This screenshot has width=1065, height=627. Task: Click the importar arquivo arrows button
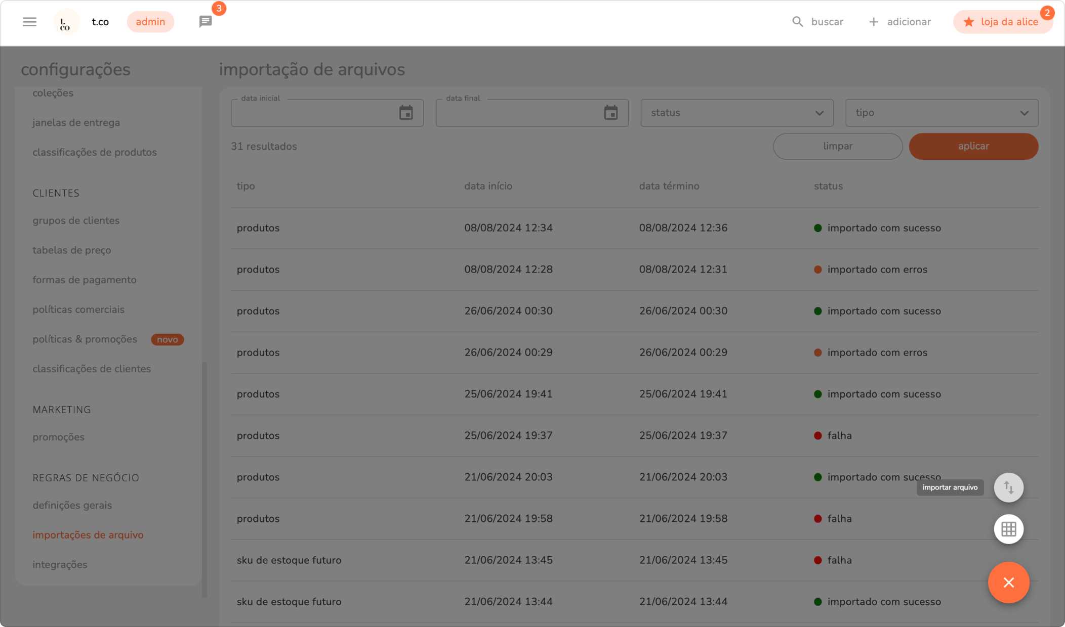point(1008,487)
